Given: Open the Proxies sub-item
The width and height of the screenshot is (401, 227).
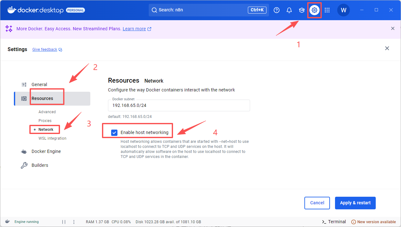Looking at the screenshot, I should point(45,121).
